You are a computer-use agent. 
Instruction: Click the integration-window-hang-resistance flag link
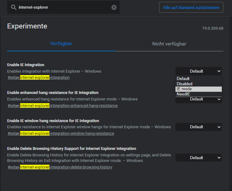coord(61,134)
